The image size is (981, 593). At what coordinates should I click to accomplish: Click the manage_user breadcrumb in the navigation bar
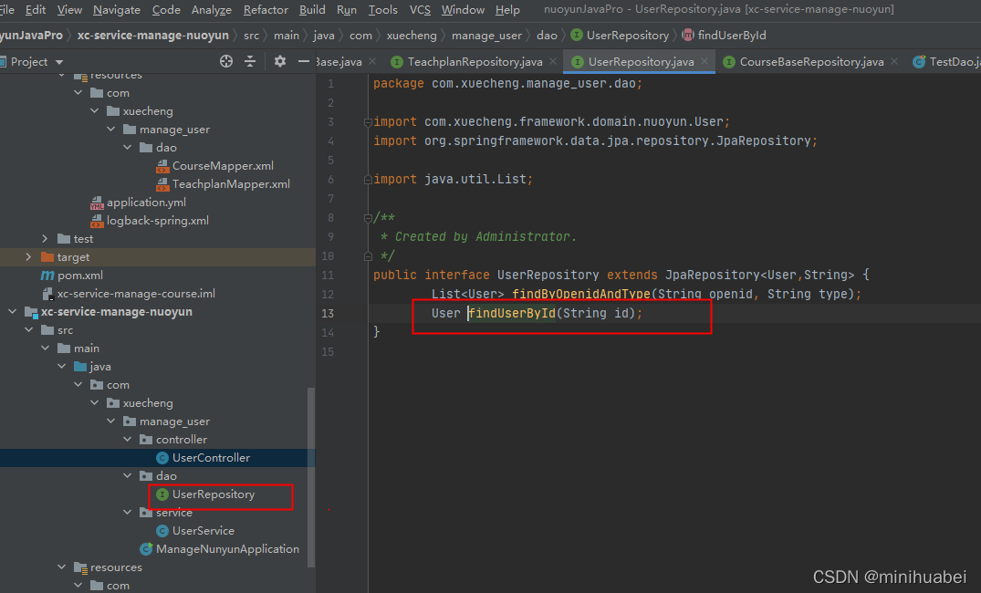(x=486, y=36)
